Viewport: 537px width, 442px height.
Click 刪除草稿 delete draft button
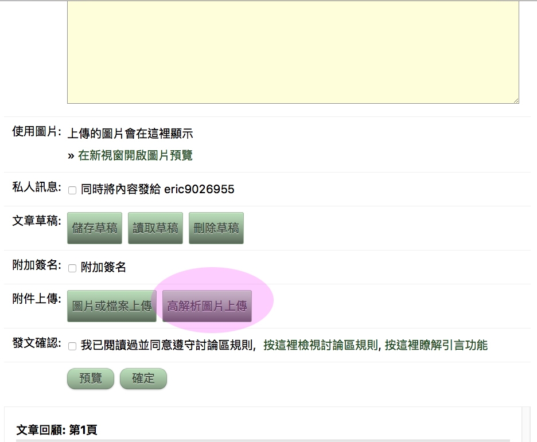[x=216, y=228]
